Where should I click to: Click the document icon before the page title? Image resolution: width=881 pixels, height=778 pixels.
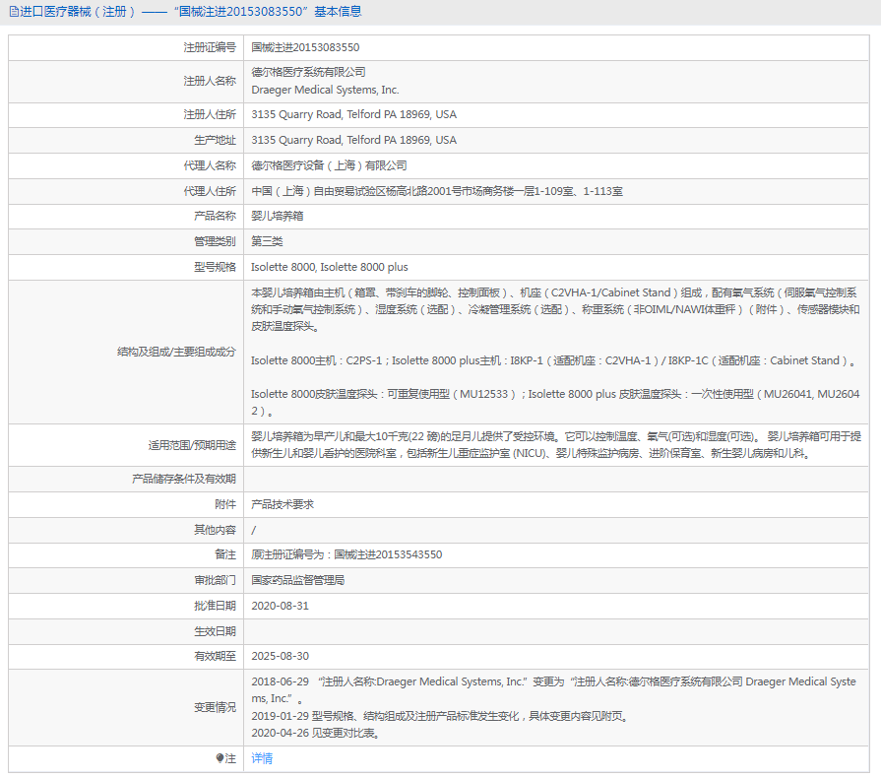point(13,12)
